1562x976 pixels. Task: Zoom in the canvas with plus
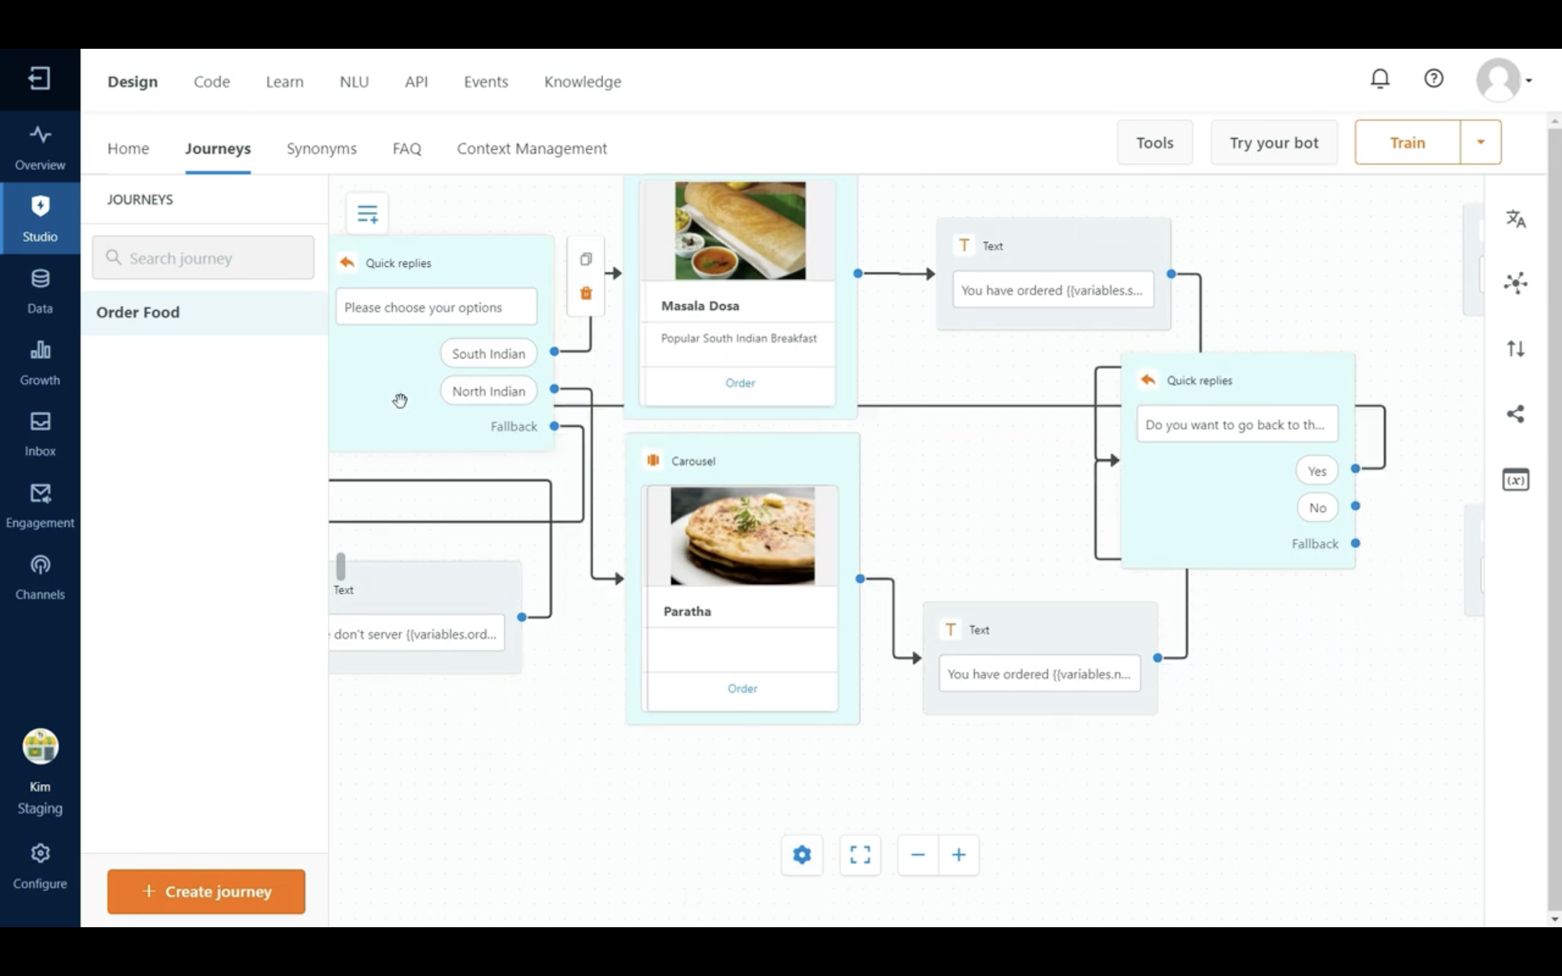958,855
